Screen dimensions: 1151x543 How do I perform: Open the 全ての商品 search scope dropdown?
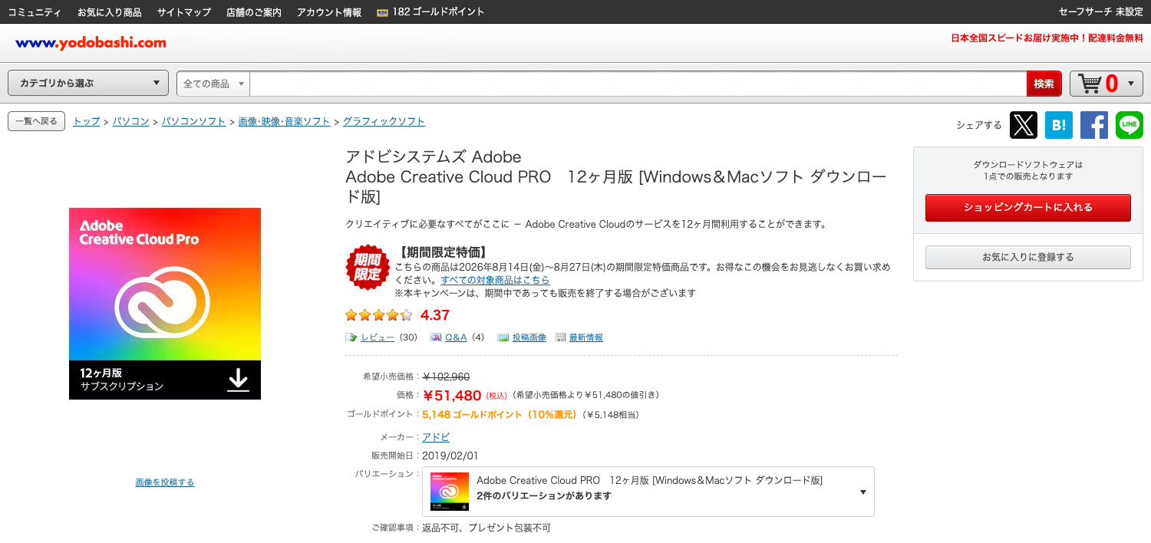pos(213,84)
